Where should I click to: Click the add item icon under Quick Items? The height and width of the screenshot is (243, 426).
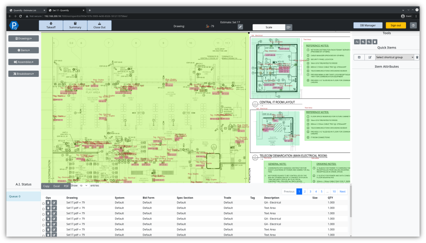(359, 57)
